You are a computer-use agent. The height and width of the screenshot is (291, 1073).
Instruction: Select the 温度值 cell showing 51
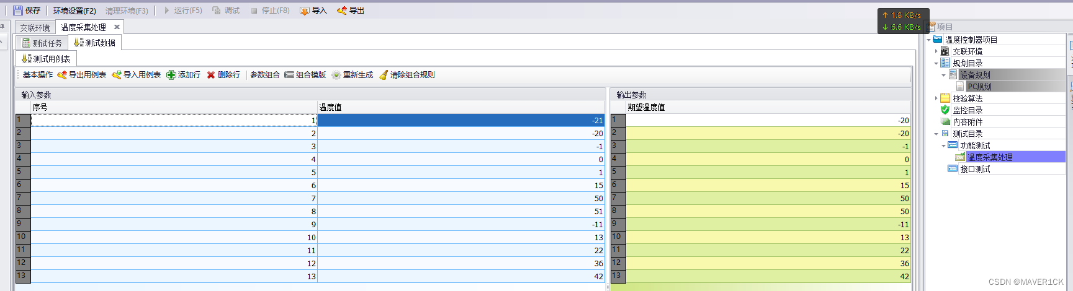coord(461,211)
